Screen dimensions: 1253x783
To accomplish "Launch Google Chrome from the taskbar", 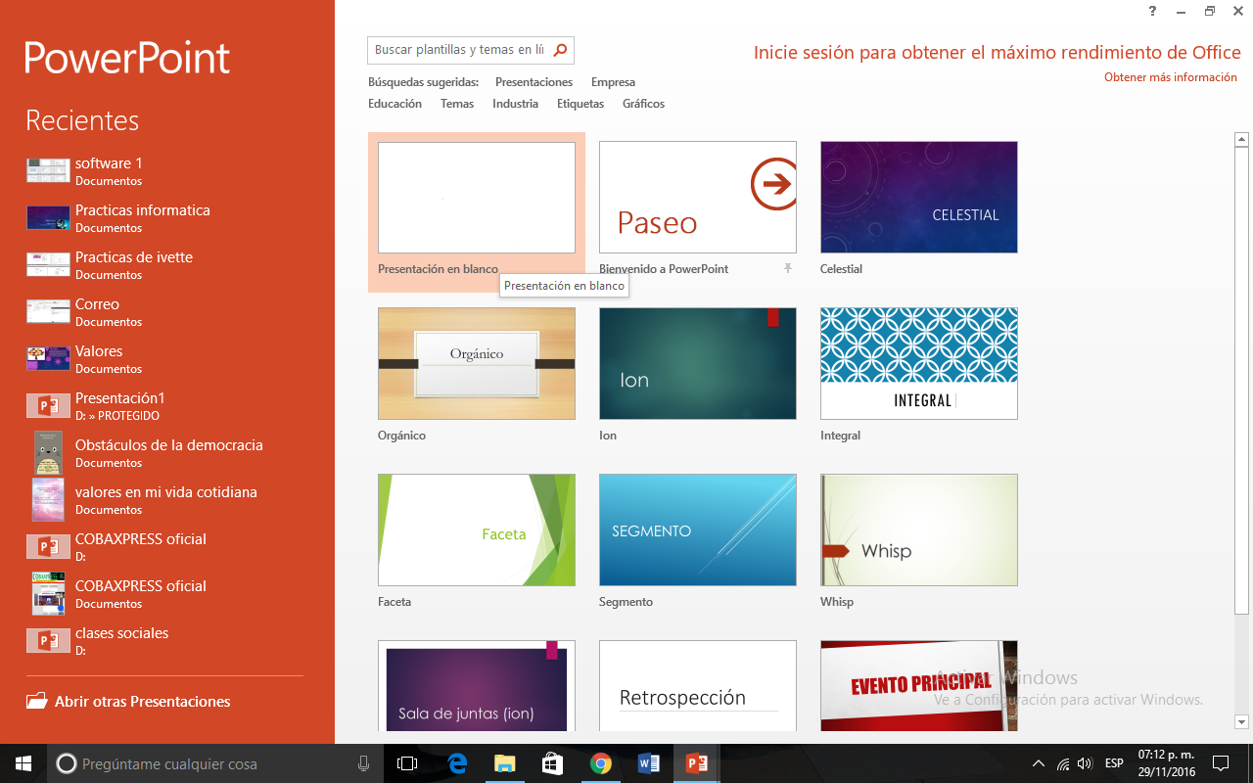I will click(x=600, y=762).
